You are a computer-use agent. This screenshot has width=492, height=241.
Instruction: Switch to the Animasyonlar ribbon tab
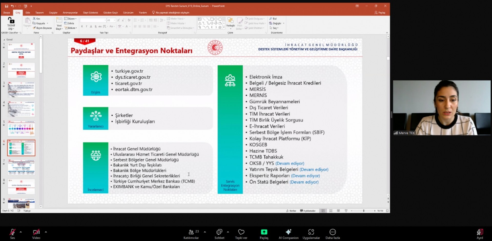coord(70,13)
